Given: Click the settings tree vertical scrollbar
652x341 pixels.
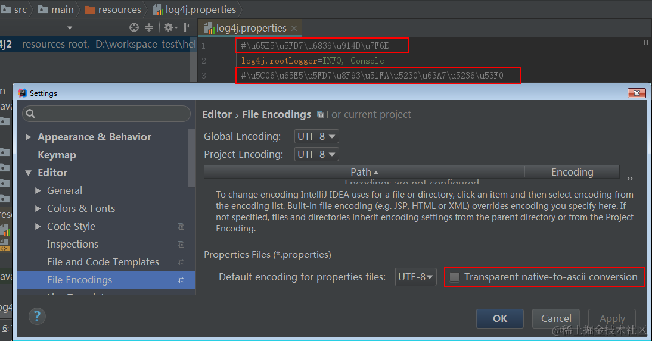Looking at the screenshot, I should pos(192,158).
